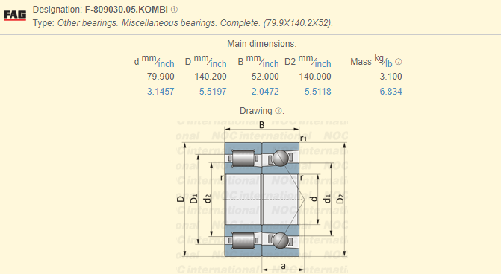Screen dimensions: 501x274
Task: Click the help icon beside Mass
Action: click(x=399, y=62)
